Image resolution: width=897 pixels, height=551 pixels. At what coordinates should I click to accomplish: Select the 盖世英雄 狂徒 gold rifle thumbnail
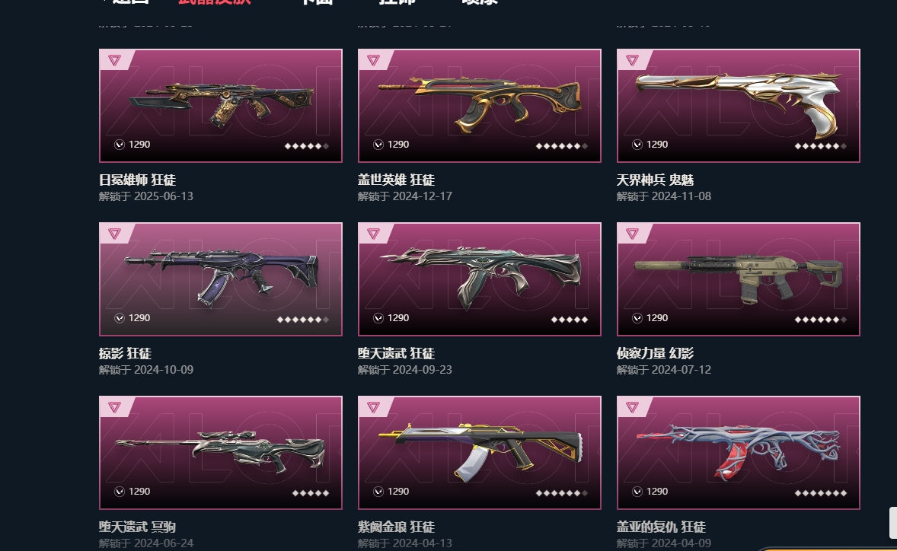(480, 106)
